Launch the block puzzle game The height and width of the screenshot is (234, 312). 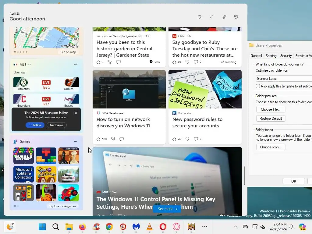[x=46, y=156]
